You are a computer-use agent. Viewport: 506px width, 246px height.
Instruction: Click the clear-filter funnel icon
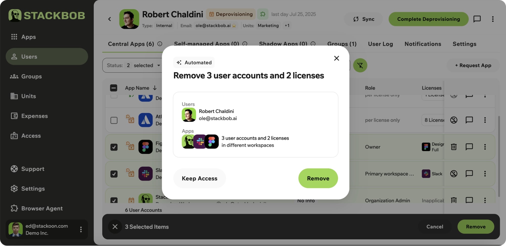(360, 65)
